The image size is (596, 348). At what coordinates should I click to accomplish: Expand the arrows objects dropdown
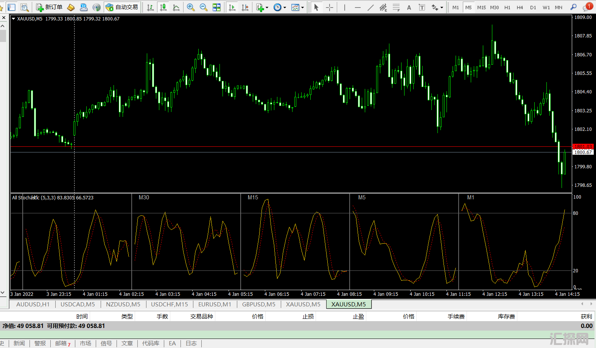(442, 8)
